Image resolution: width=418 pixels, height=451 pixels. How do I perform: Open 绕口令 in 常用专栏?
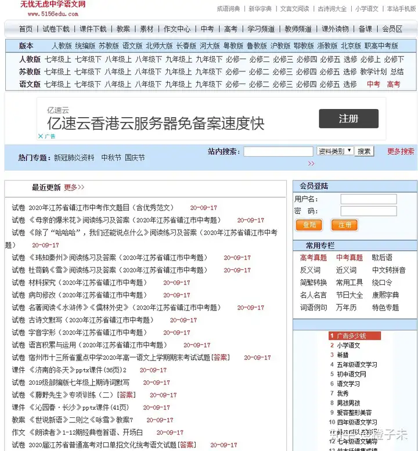pos(382,283)
